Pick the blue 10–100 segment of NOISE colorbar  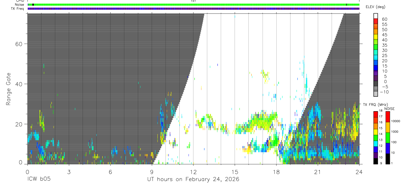pyautogui.click(x=387, y=148)
